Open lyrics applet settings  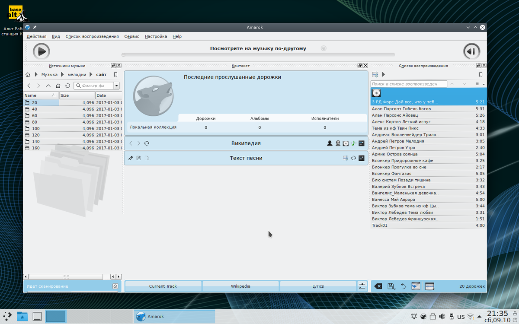coord(362,158)
